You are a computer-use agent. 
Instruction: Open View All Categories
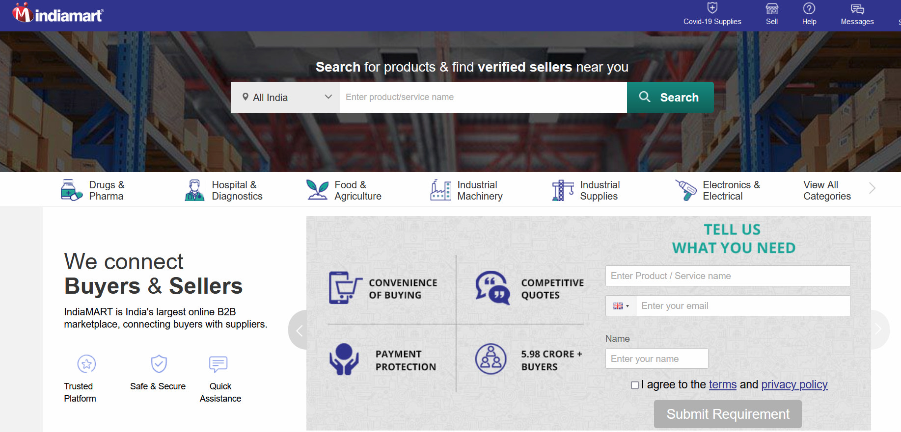pyautogui.click(x=827, y=190)
